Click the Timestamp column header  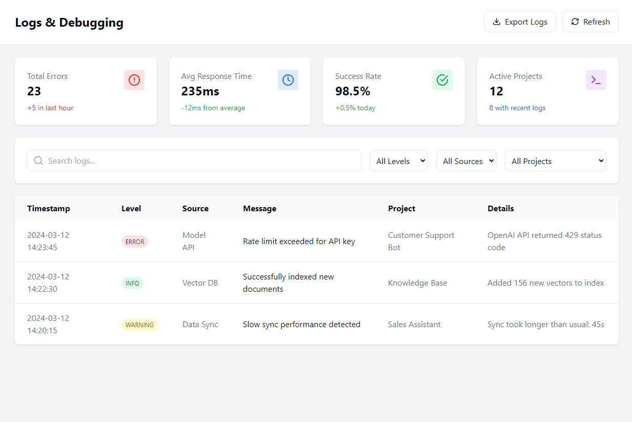49,208
